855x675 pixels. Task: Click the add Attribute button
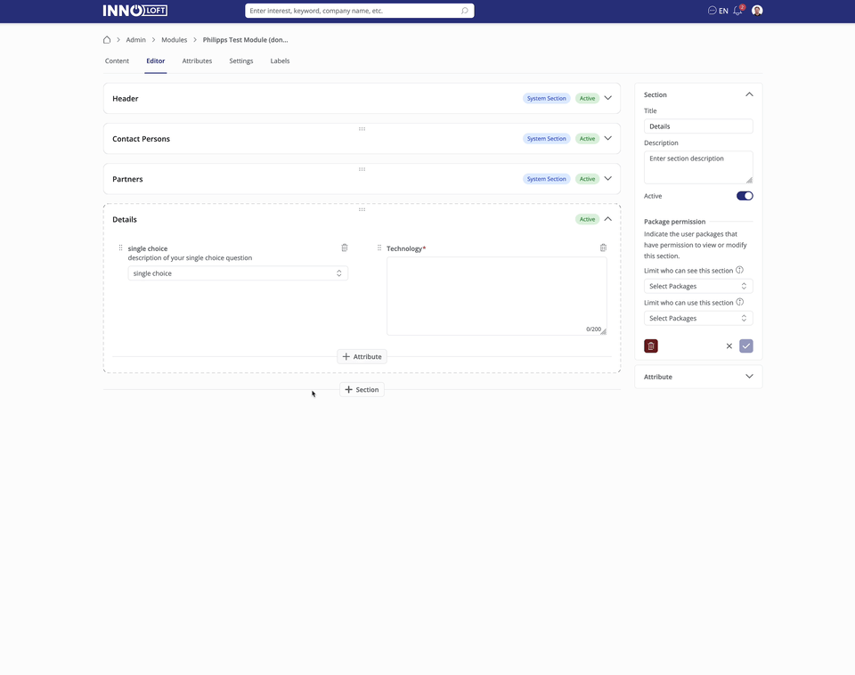(x=362, y=356)
